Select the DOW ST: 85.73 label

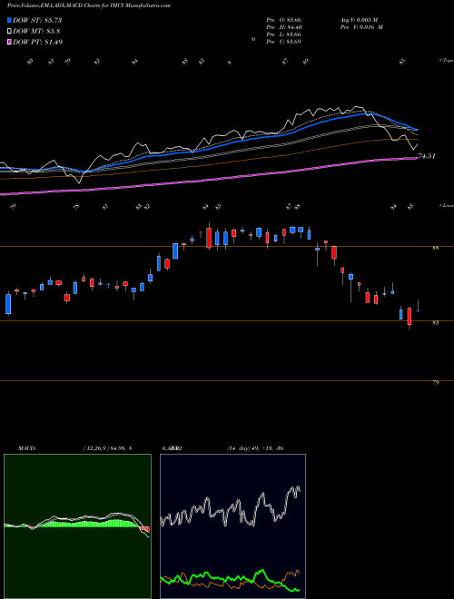37,21
